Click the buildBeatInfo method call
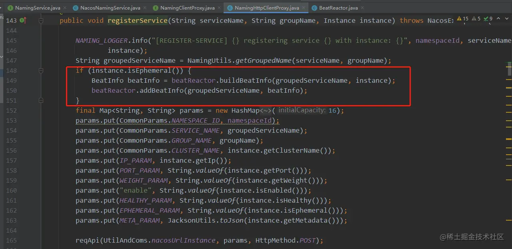 coord(246,81)
